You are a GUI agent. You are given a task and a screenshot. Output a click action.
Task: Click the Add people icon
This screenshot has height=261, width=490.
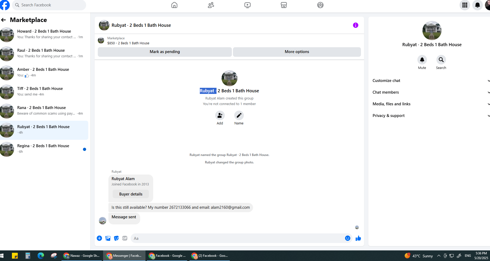point(220,115)
